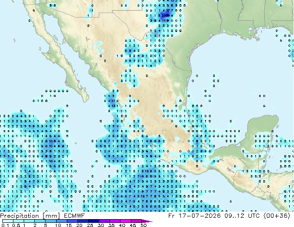294x227 pixels.
Task: Click the 'Precipitation' title text
Action: (19, 216)
